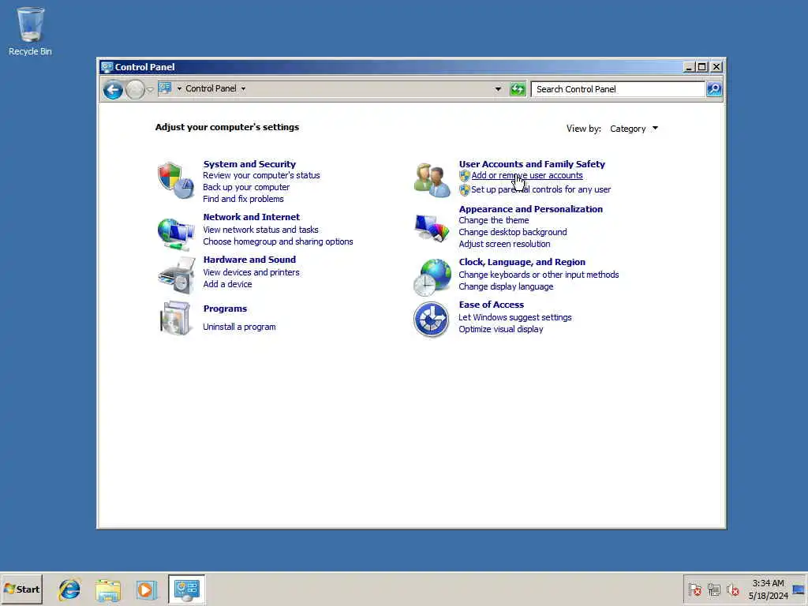Click the taskbar clock showing 3:34 AM
The height and width of the screenshot is (606, 808).
768,589
